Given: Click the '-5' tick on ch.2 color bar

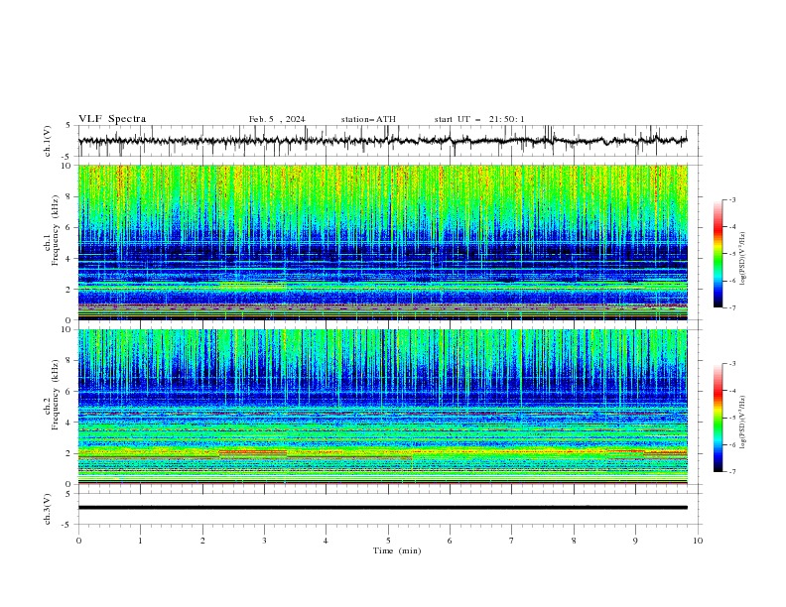Looking at the screenshot, I should tap(732, 418).
